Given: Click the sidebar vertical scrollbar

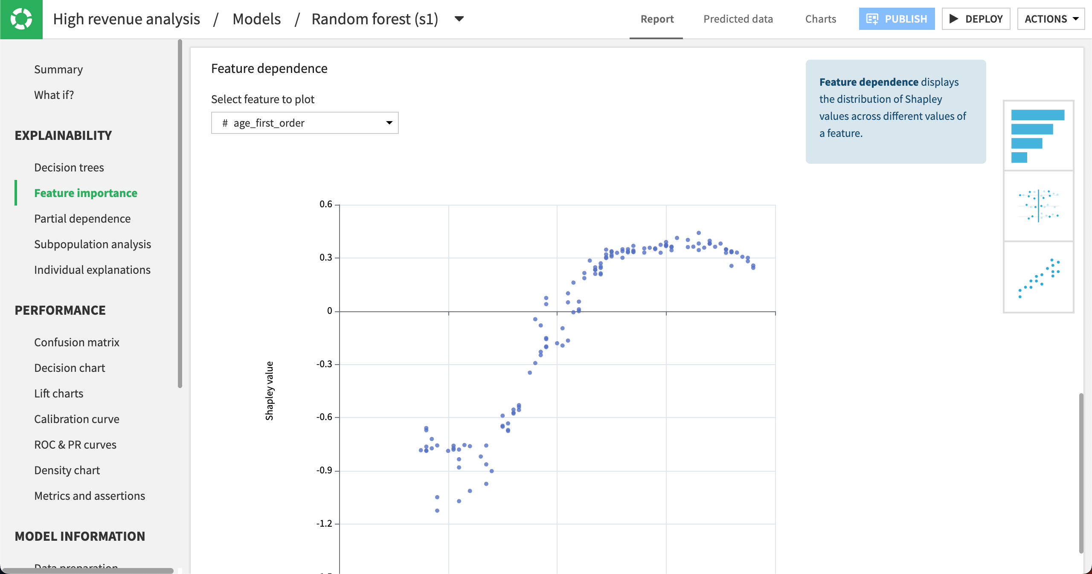Looking at the screenshot, I should (180, 213).
